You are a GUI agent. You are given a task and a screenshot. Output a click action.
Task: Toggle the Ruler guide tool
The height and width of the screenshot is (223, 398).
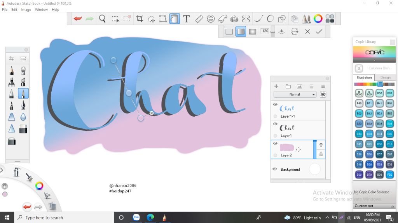point(199,19)
